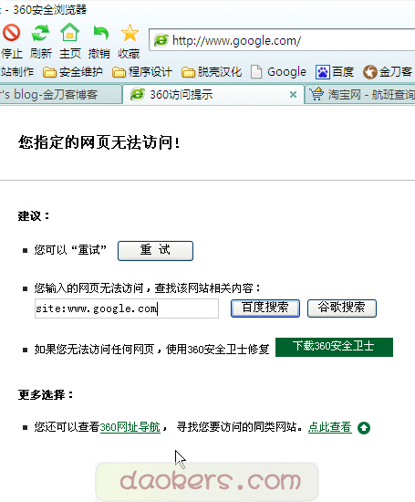
Task: Click the 360安全浏览器 window title
Action: 49,10
